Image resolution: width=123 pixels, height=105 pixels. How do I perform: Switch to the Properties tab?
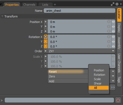(12, 5)
